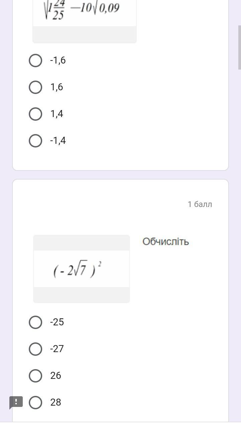Tap the '-25' option label text
Image resolution: width=241 pixels, height=430 pixels.
(57, 322)
